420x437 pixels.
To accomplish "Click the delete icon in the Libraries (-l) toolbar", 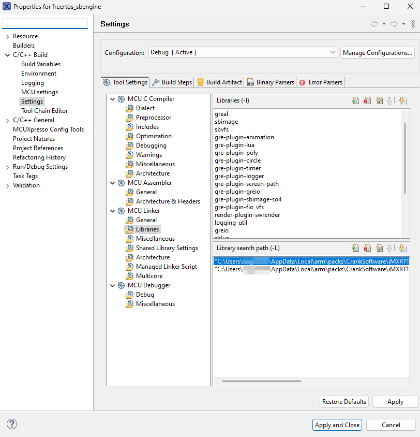I will (367, 100).
